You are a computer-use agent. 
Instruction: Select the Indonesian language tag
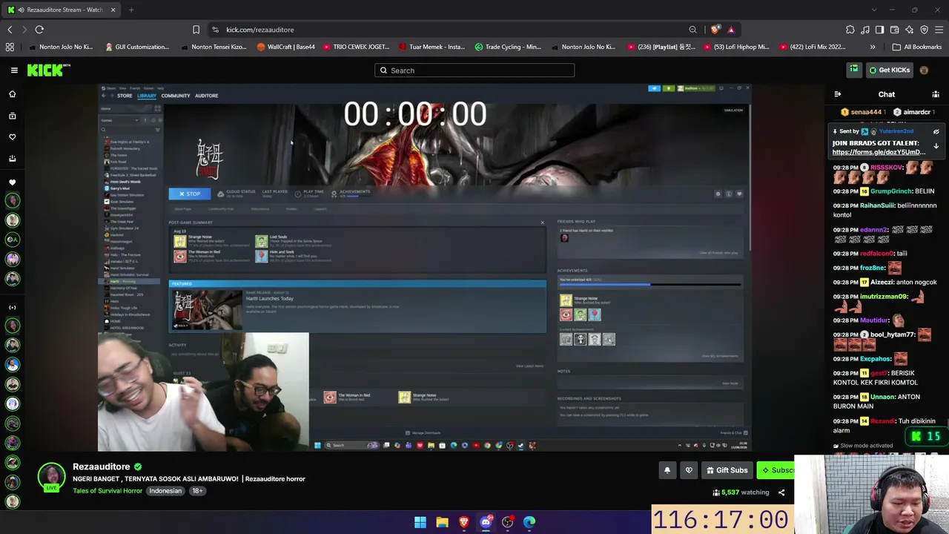tap(165, 491)
